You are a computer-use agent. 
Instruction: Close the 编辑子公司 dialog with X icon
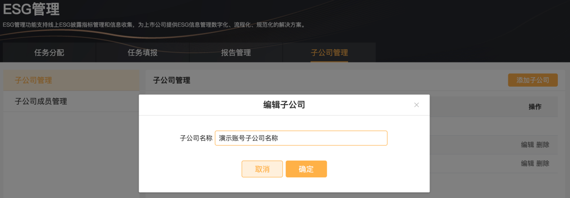point(416,105)
